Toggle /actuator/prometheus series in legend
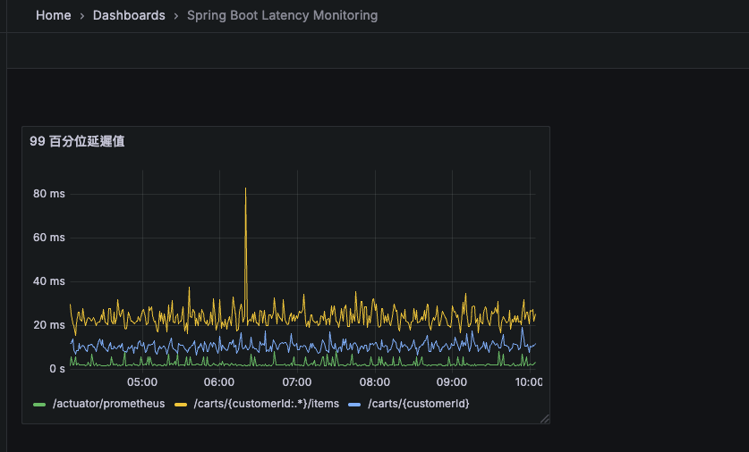This screenshot has height=452, width=749. pyautogui.click(x=108, y=404)
